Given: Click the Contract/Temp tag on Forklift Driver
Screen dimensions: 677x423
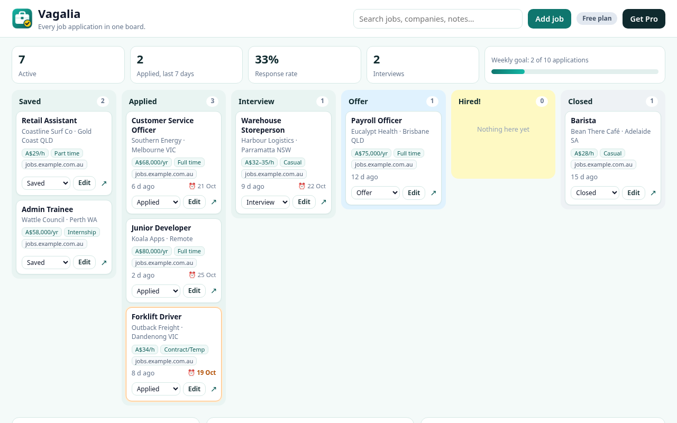Looking at the screenshot, I should coord(185,350).
